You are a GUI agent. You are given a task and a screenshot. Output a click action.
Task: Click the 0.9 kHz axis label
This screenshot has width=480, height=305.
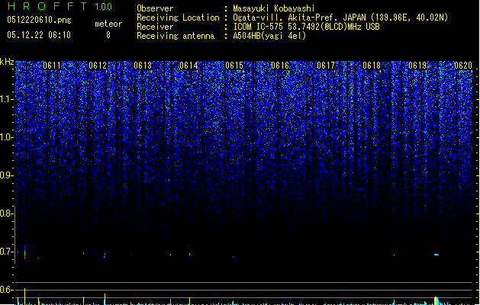pos(6,175)
